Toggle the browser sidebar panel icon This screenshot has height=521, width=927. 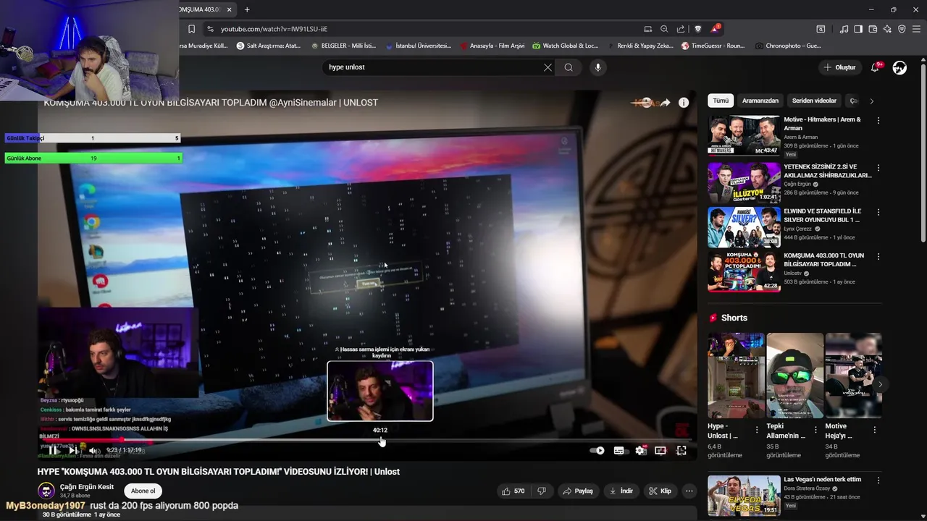858,29
